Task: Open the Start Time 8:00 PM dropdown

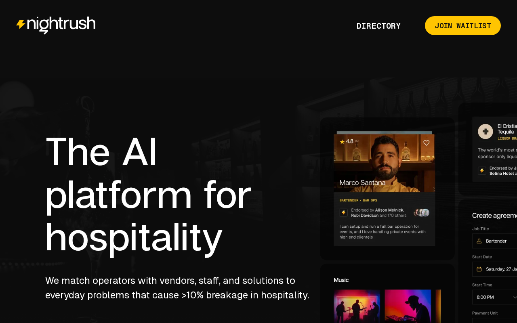Action: pyautogui.click(x=494, y=297)
